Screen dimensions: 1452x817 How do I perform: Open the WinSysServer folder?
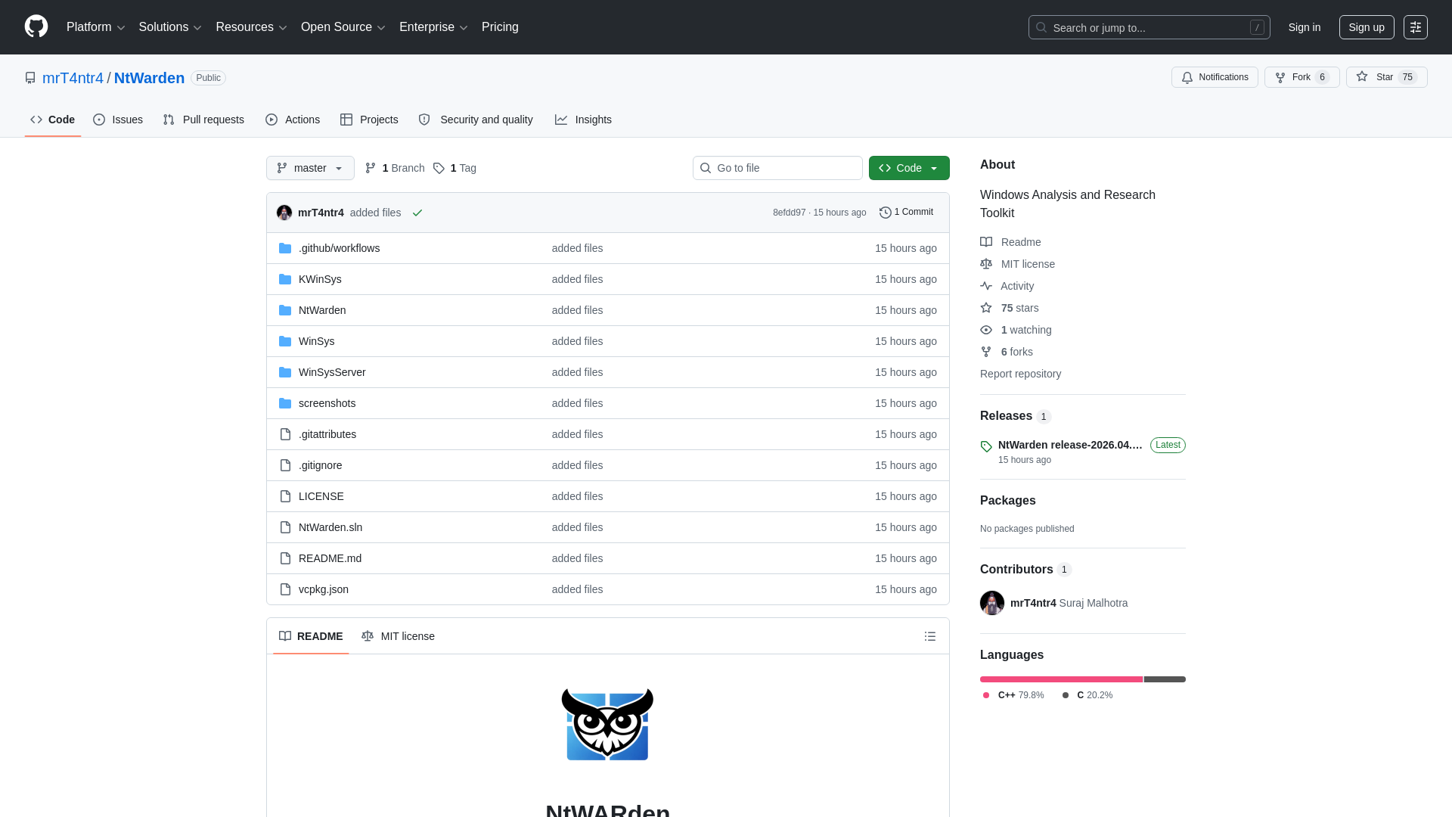332,372
